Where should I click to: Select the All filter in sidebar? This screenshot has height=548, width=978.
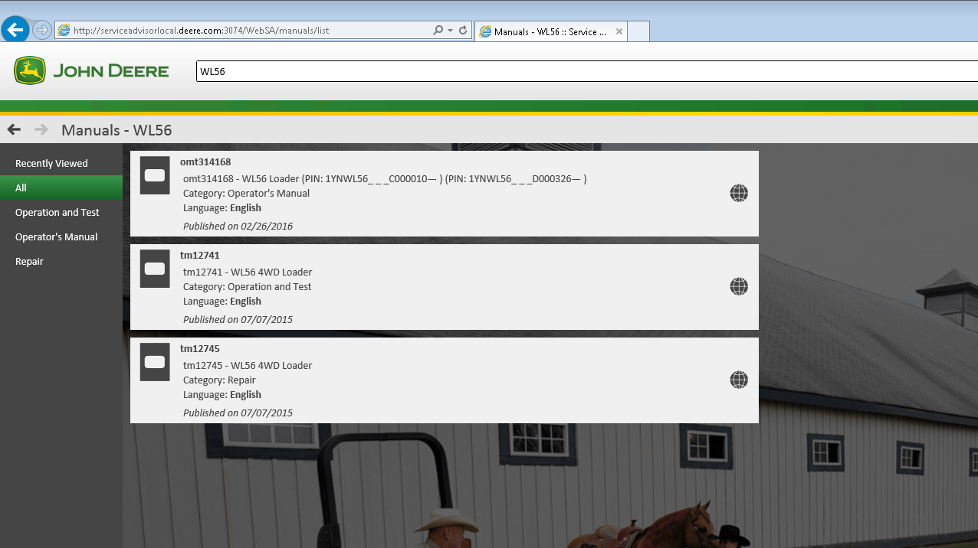tap(61, 188)
